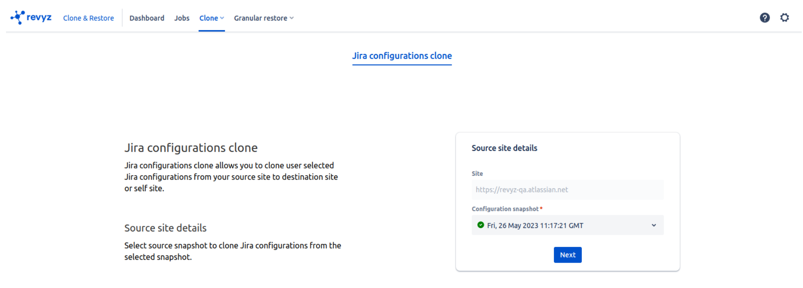Go to the Dashboard menu item
Viewport: 803px width, 288px height.
coord(147,18)
